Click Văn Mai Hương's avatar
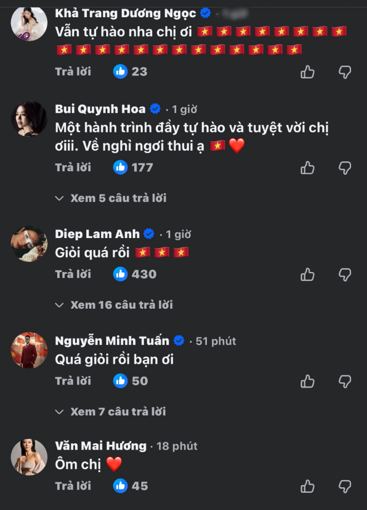Viewport: 367px width, 510px height. click(x=29, y=457)
